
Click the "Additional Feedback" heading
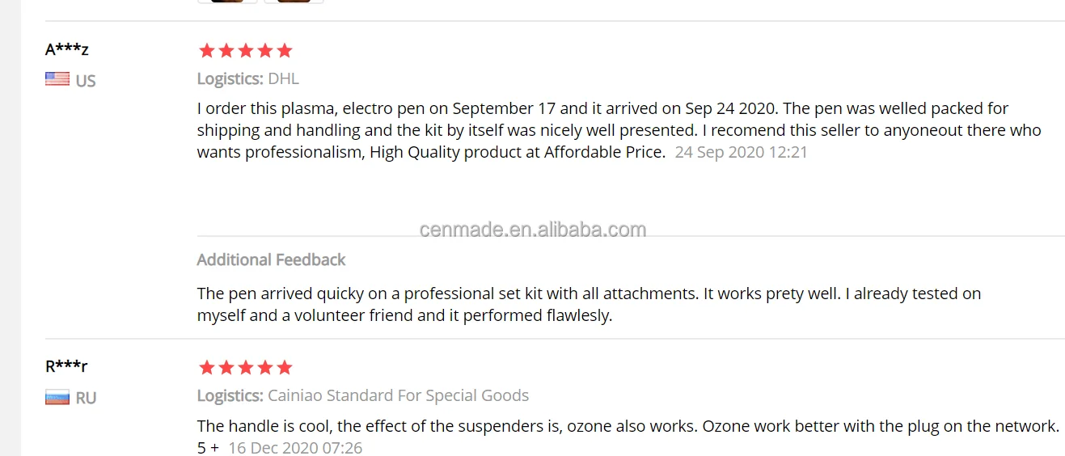click(271, 260)
